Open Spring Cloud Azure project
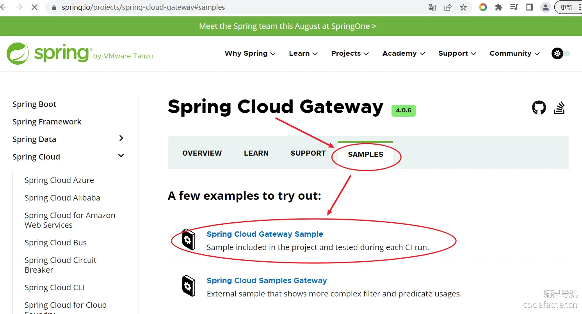Viewport: 582px width, 314px height. 59,180
